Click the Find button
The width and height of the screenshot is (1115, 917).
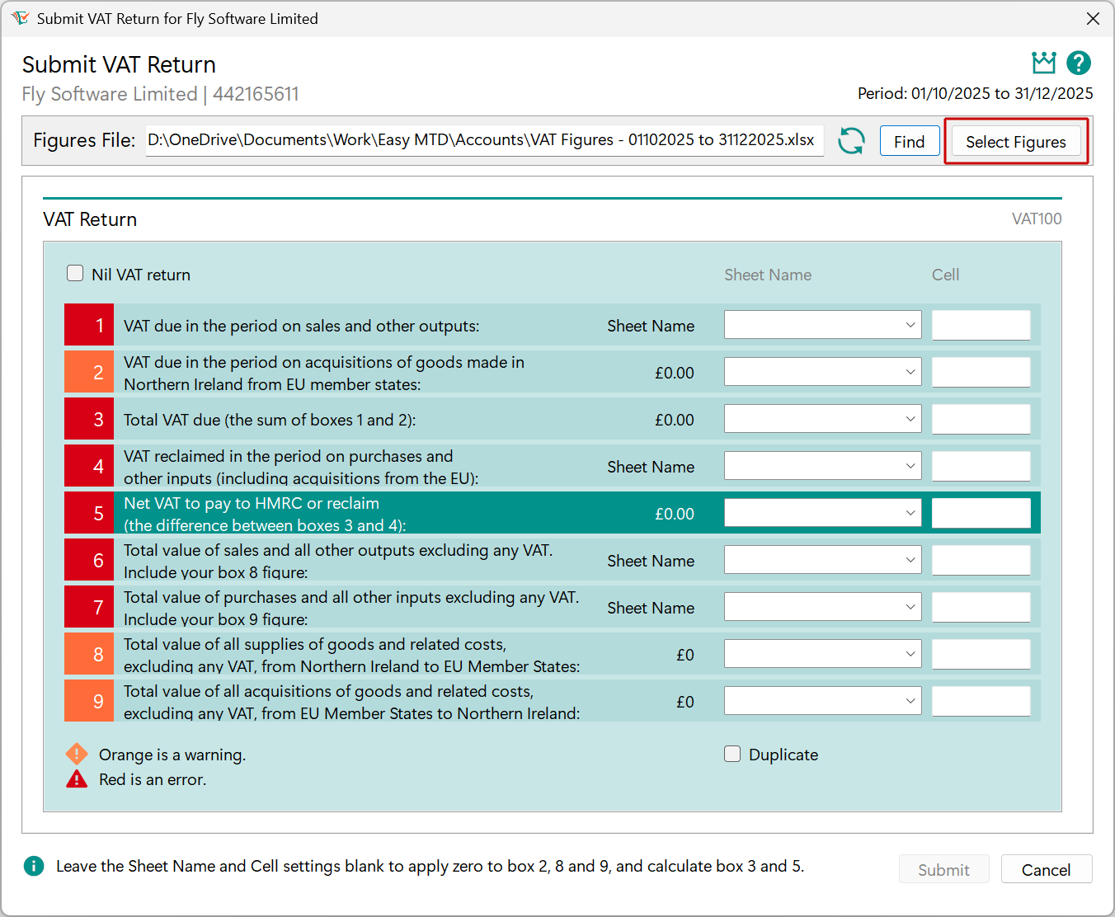pos(910,140)
